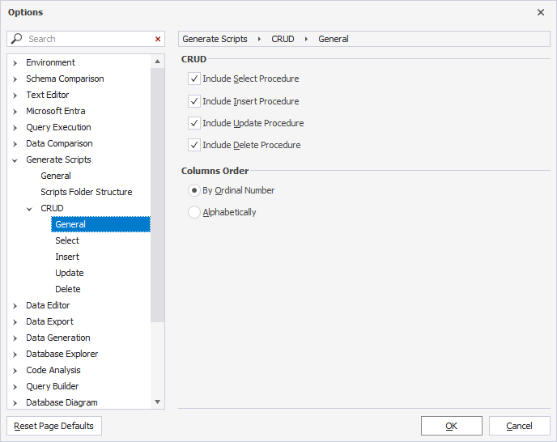
Task: Expand the Data Export node
Action: click(15, 322)
